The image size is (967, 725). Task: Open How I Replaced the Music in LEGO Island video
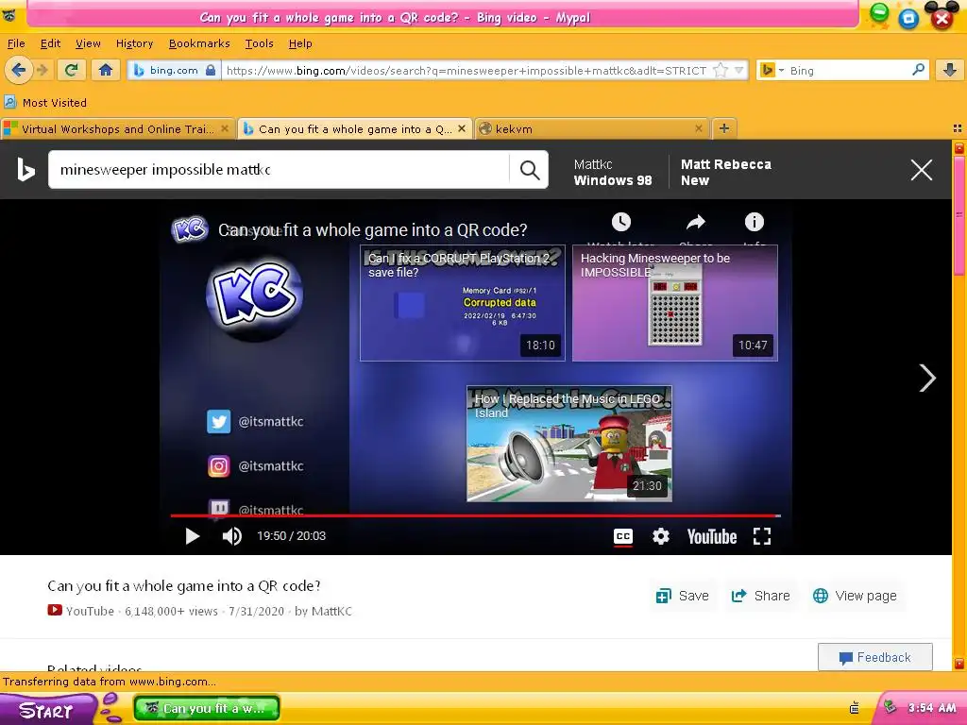point(568,444)
